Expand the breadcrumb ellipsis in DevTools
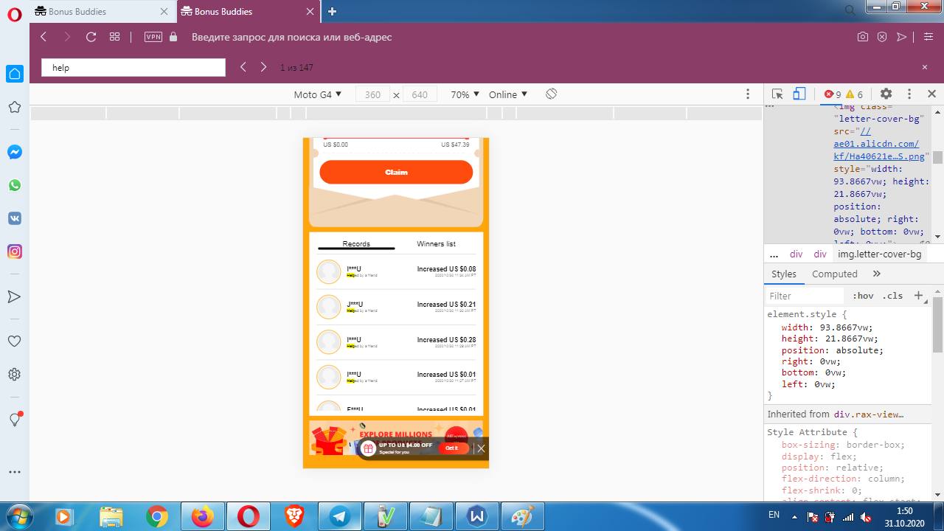The width and height of the screenshot is (944, 531). coord(774,254)
